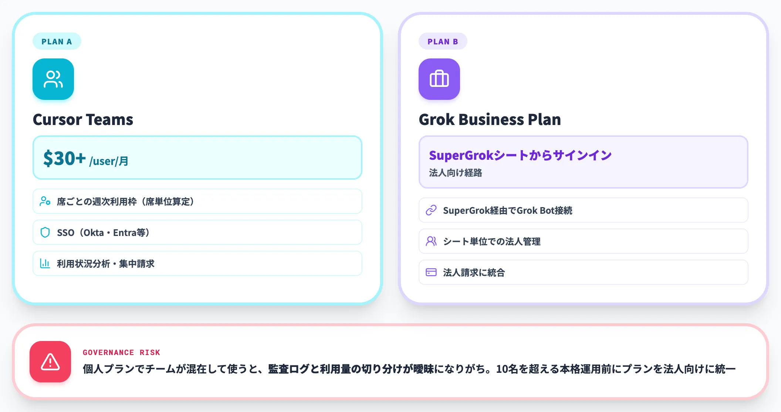Click the 法人請求に統合 text
This screenshot has height=412, width=781.
pyautogui.click(x=474, y=273)
